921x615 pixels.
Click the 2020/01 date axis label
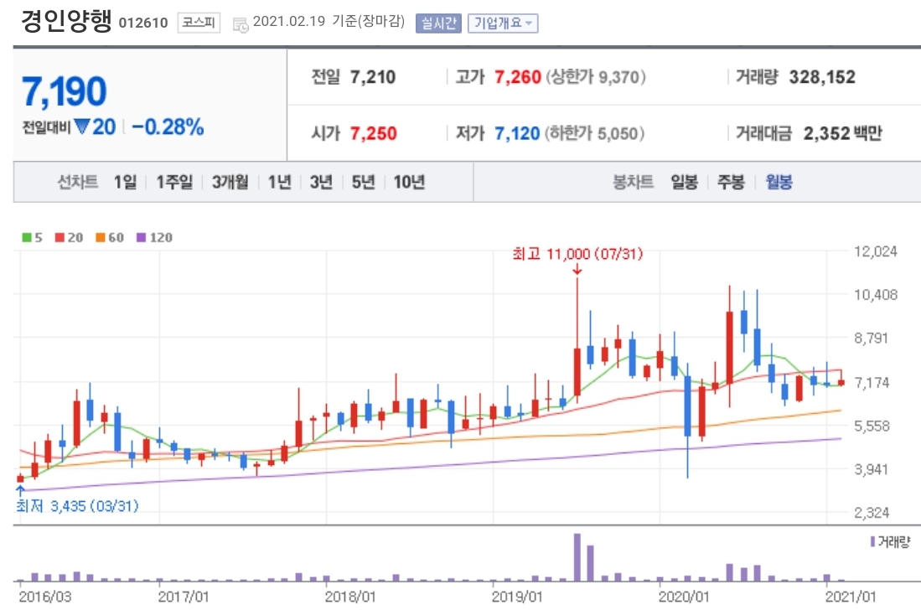[684, 597]
